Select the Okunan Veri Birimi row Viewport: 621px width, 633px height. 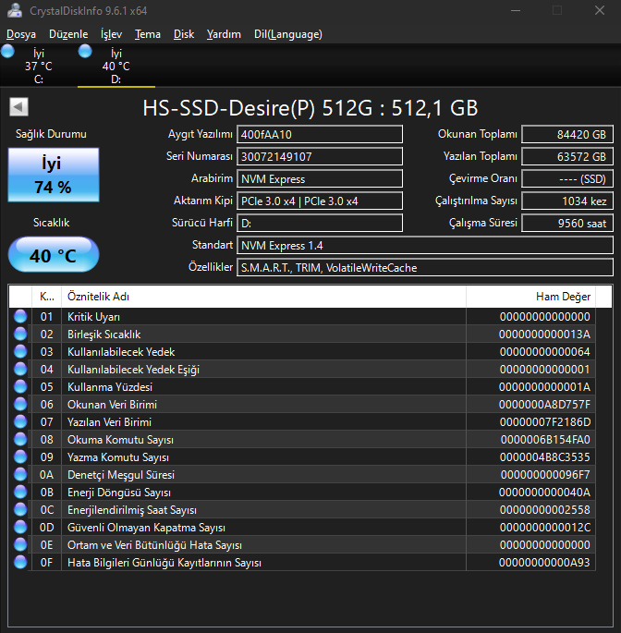[x=262, y=405]
